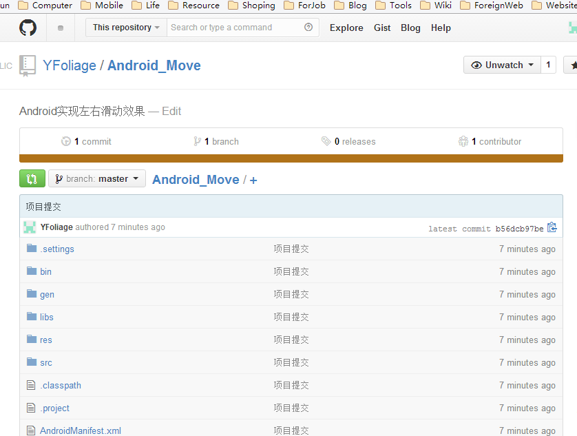Click the 1 commit link
577x436 pixels.
tap(87, 142)
